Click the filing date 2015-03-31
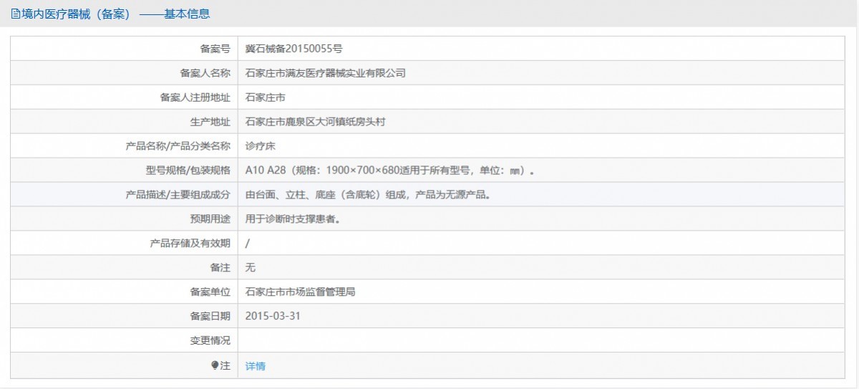 [273, 316]
